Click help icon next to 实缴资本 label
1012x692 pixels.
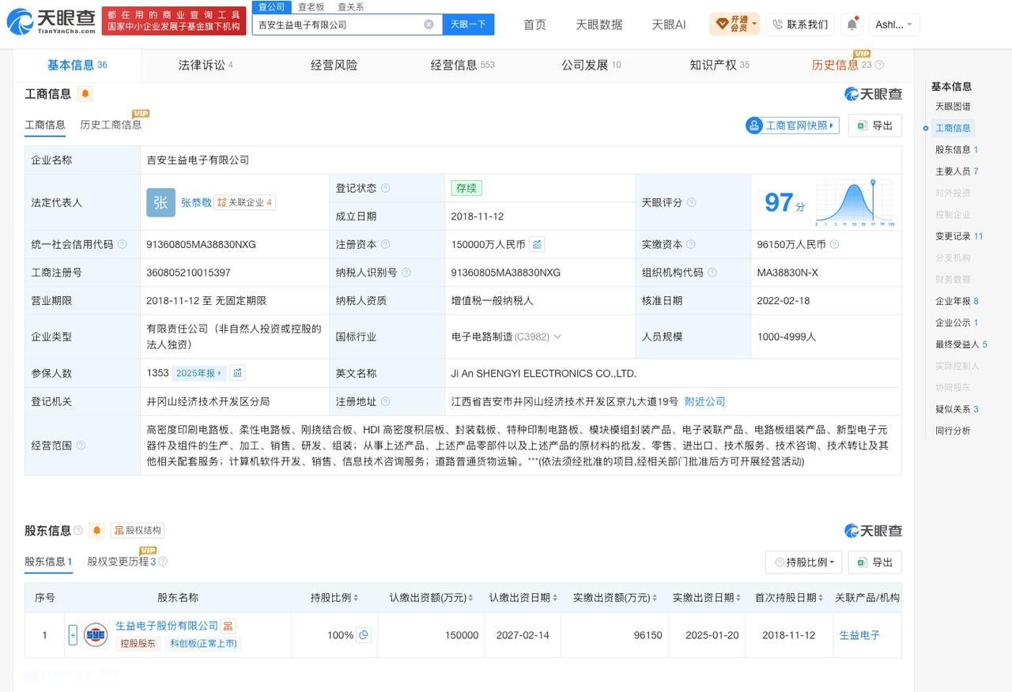pos(690,245)
